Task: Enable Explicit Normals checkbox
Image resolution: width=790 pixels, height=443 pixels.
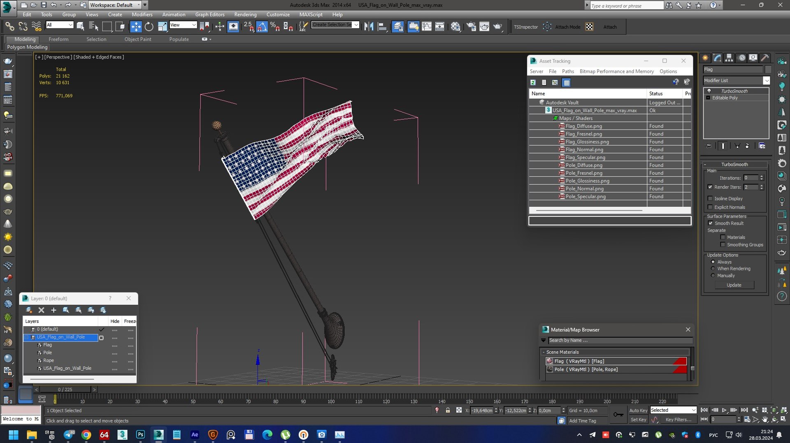Action: pos(710,207)
